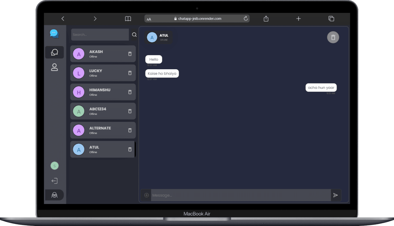Go back with browser back arrow

coord(63,19)
